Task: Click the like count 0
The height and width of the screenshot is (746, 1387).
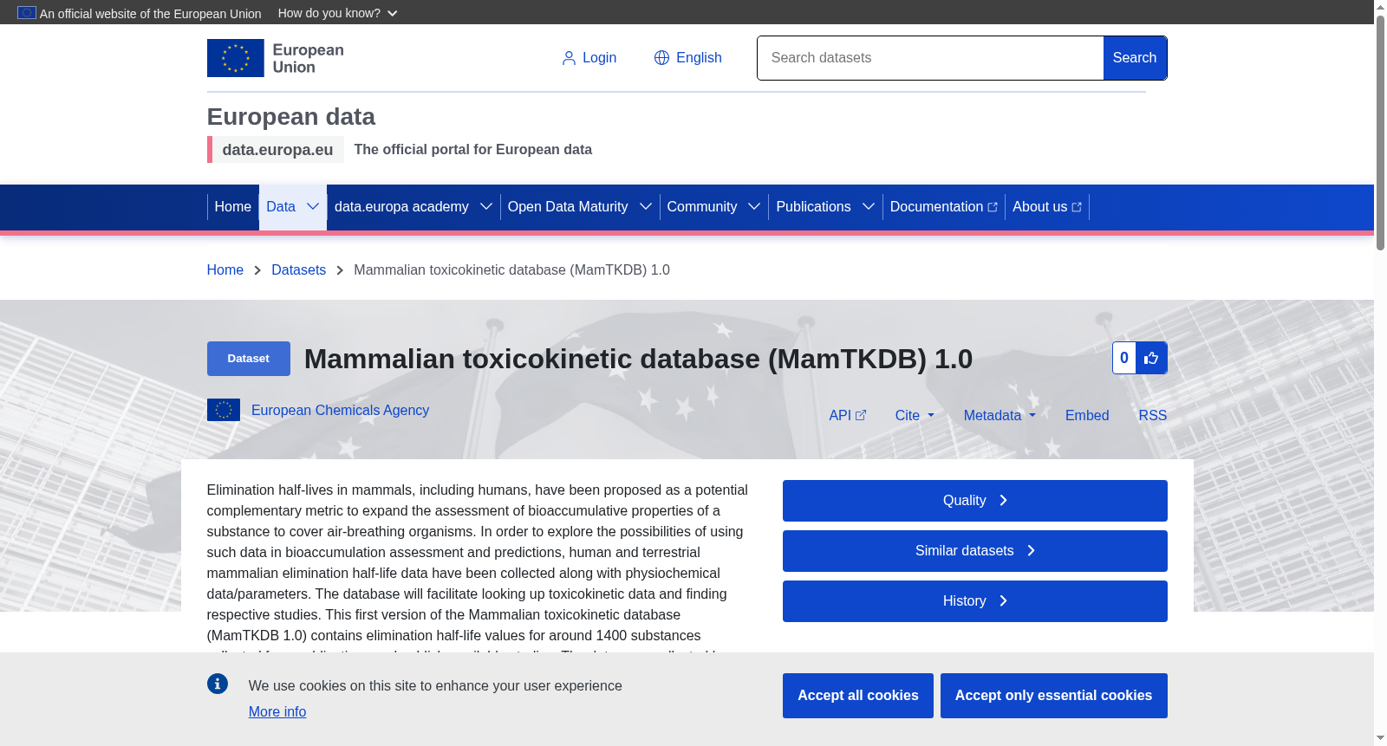Action: (1124, 358)
